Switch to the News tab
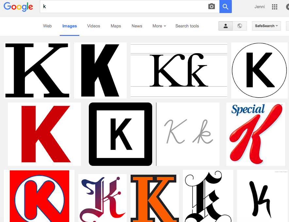The height and width of the screenshot is (222, 289). click(137, 26)
